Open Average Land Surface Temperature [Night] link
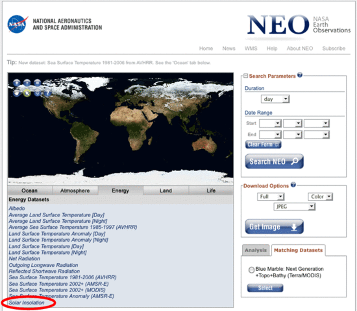357x311 pixels. [x=58, y=221]
